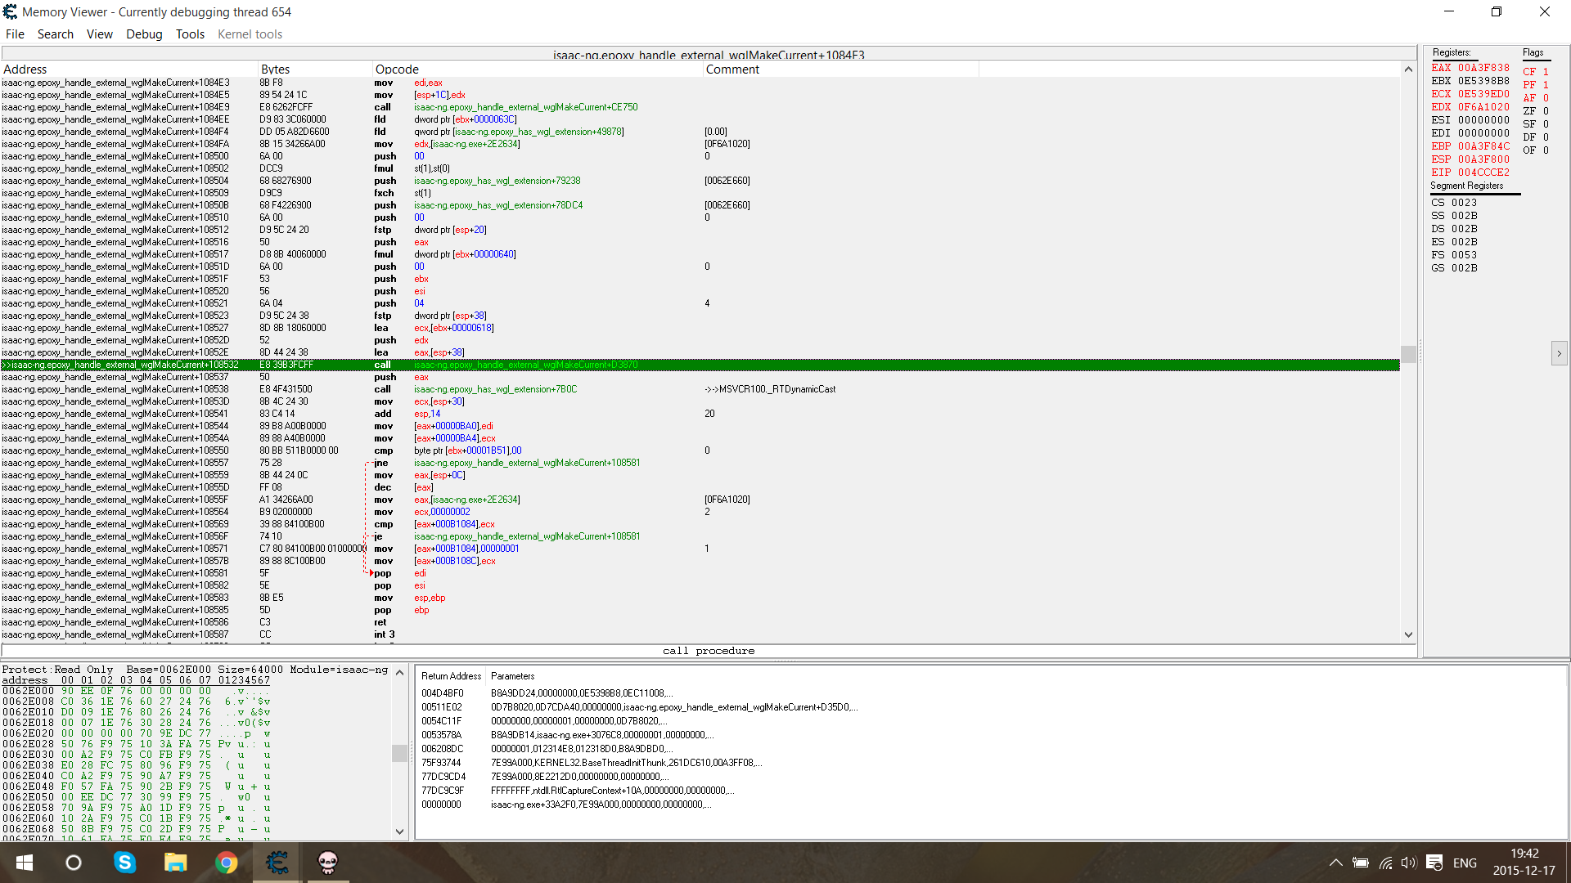Click the Cortana search circle icon

point(74,862)
